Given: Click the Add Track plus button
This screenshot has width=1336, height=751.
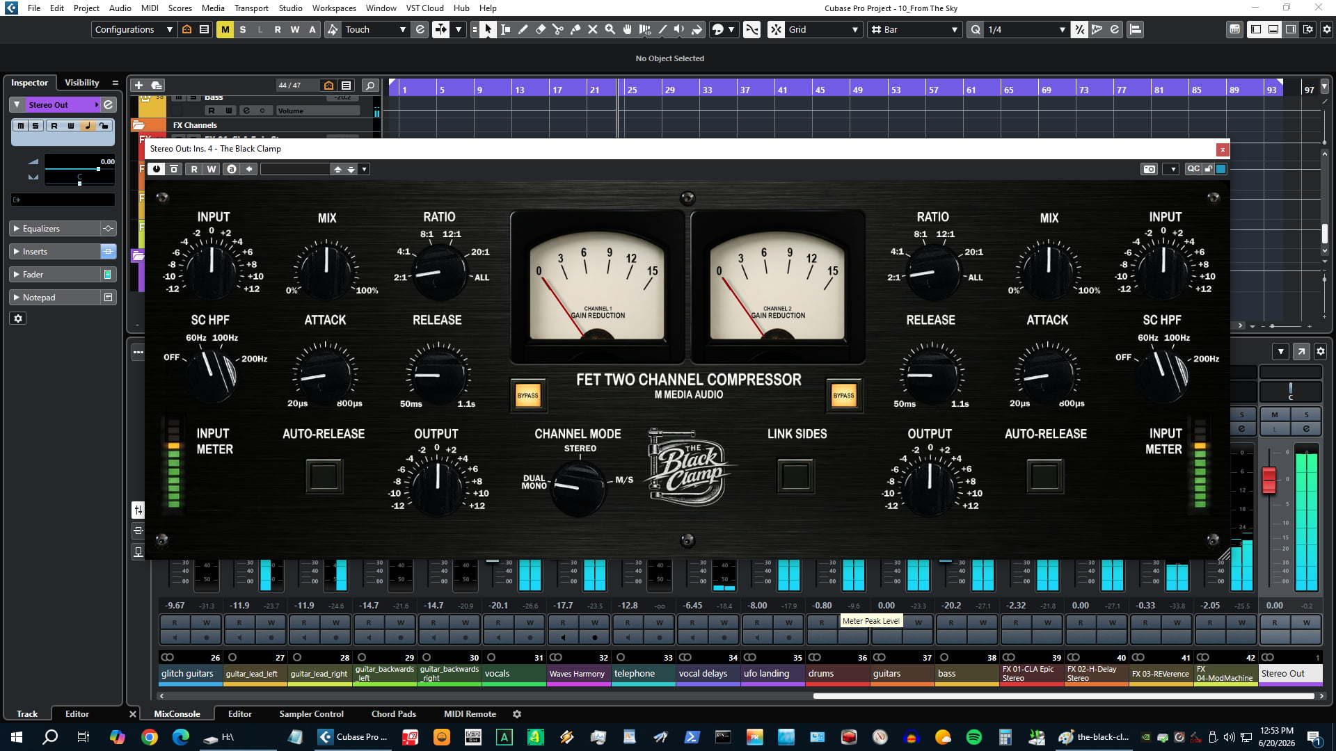Looking at the screenshot, I should [138, 85].
